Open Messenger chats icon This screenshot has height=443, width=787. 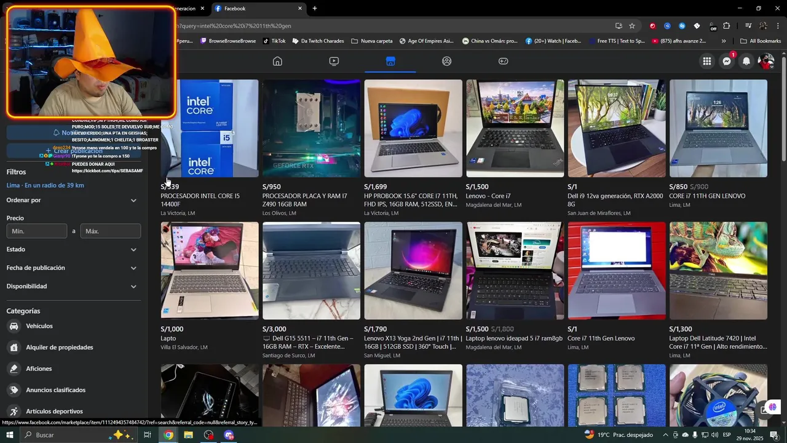click(727, 61)
